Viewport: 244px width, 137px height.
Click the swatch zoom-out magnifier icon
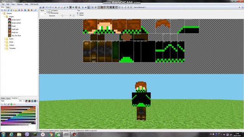click(x=2, y=104)
